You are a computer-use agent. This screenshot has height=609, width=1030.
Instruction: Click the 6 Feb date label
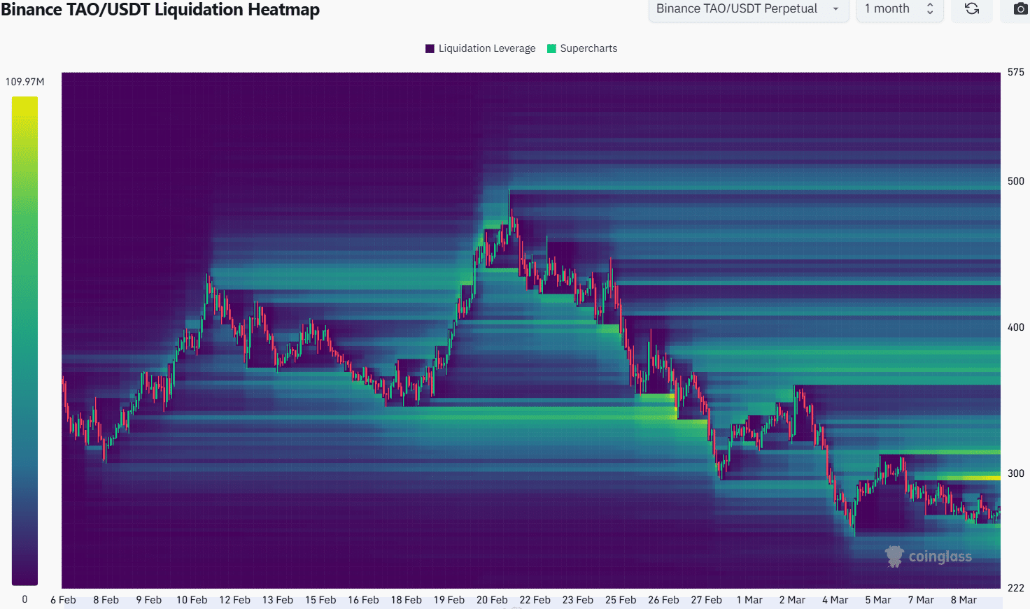(x=63, y=600)
